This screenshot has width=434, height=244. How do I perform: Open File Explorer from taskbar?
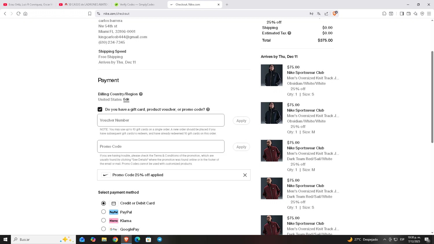click(104, 239)
